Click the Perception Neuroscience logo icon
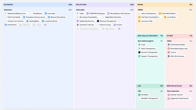 click(x=24, y=17)
